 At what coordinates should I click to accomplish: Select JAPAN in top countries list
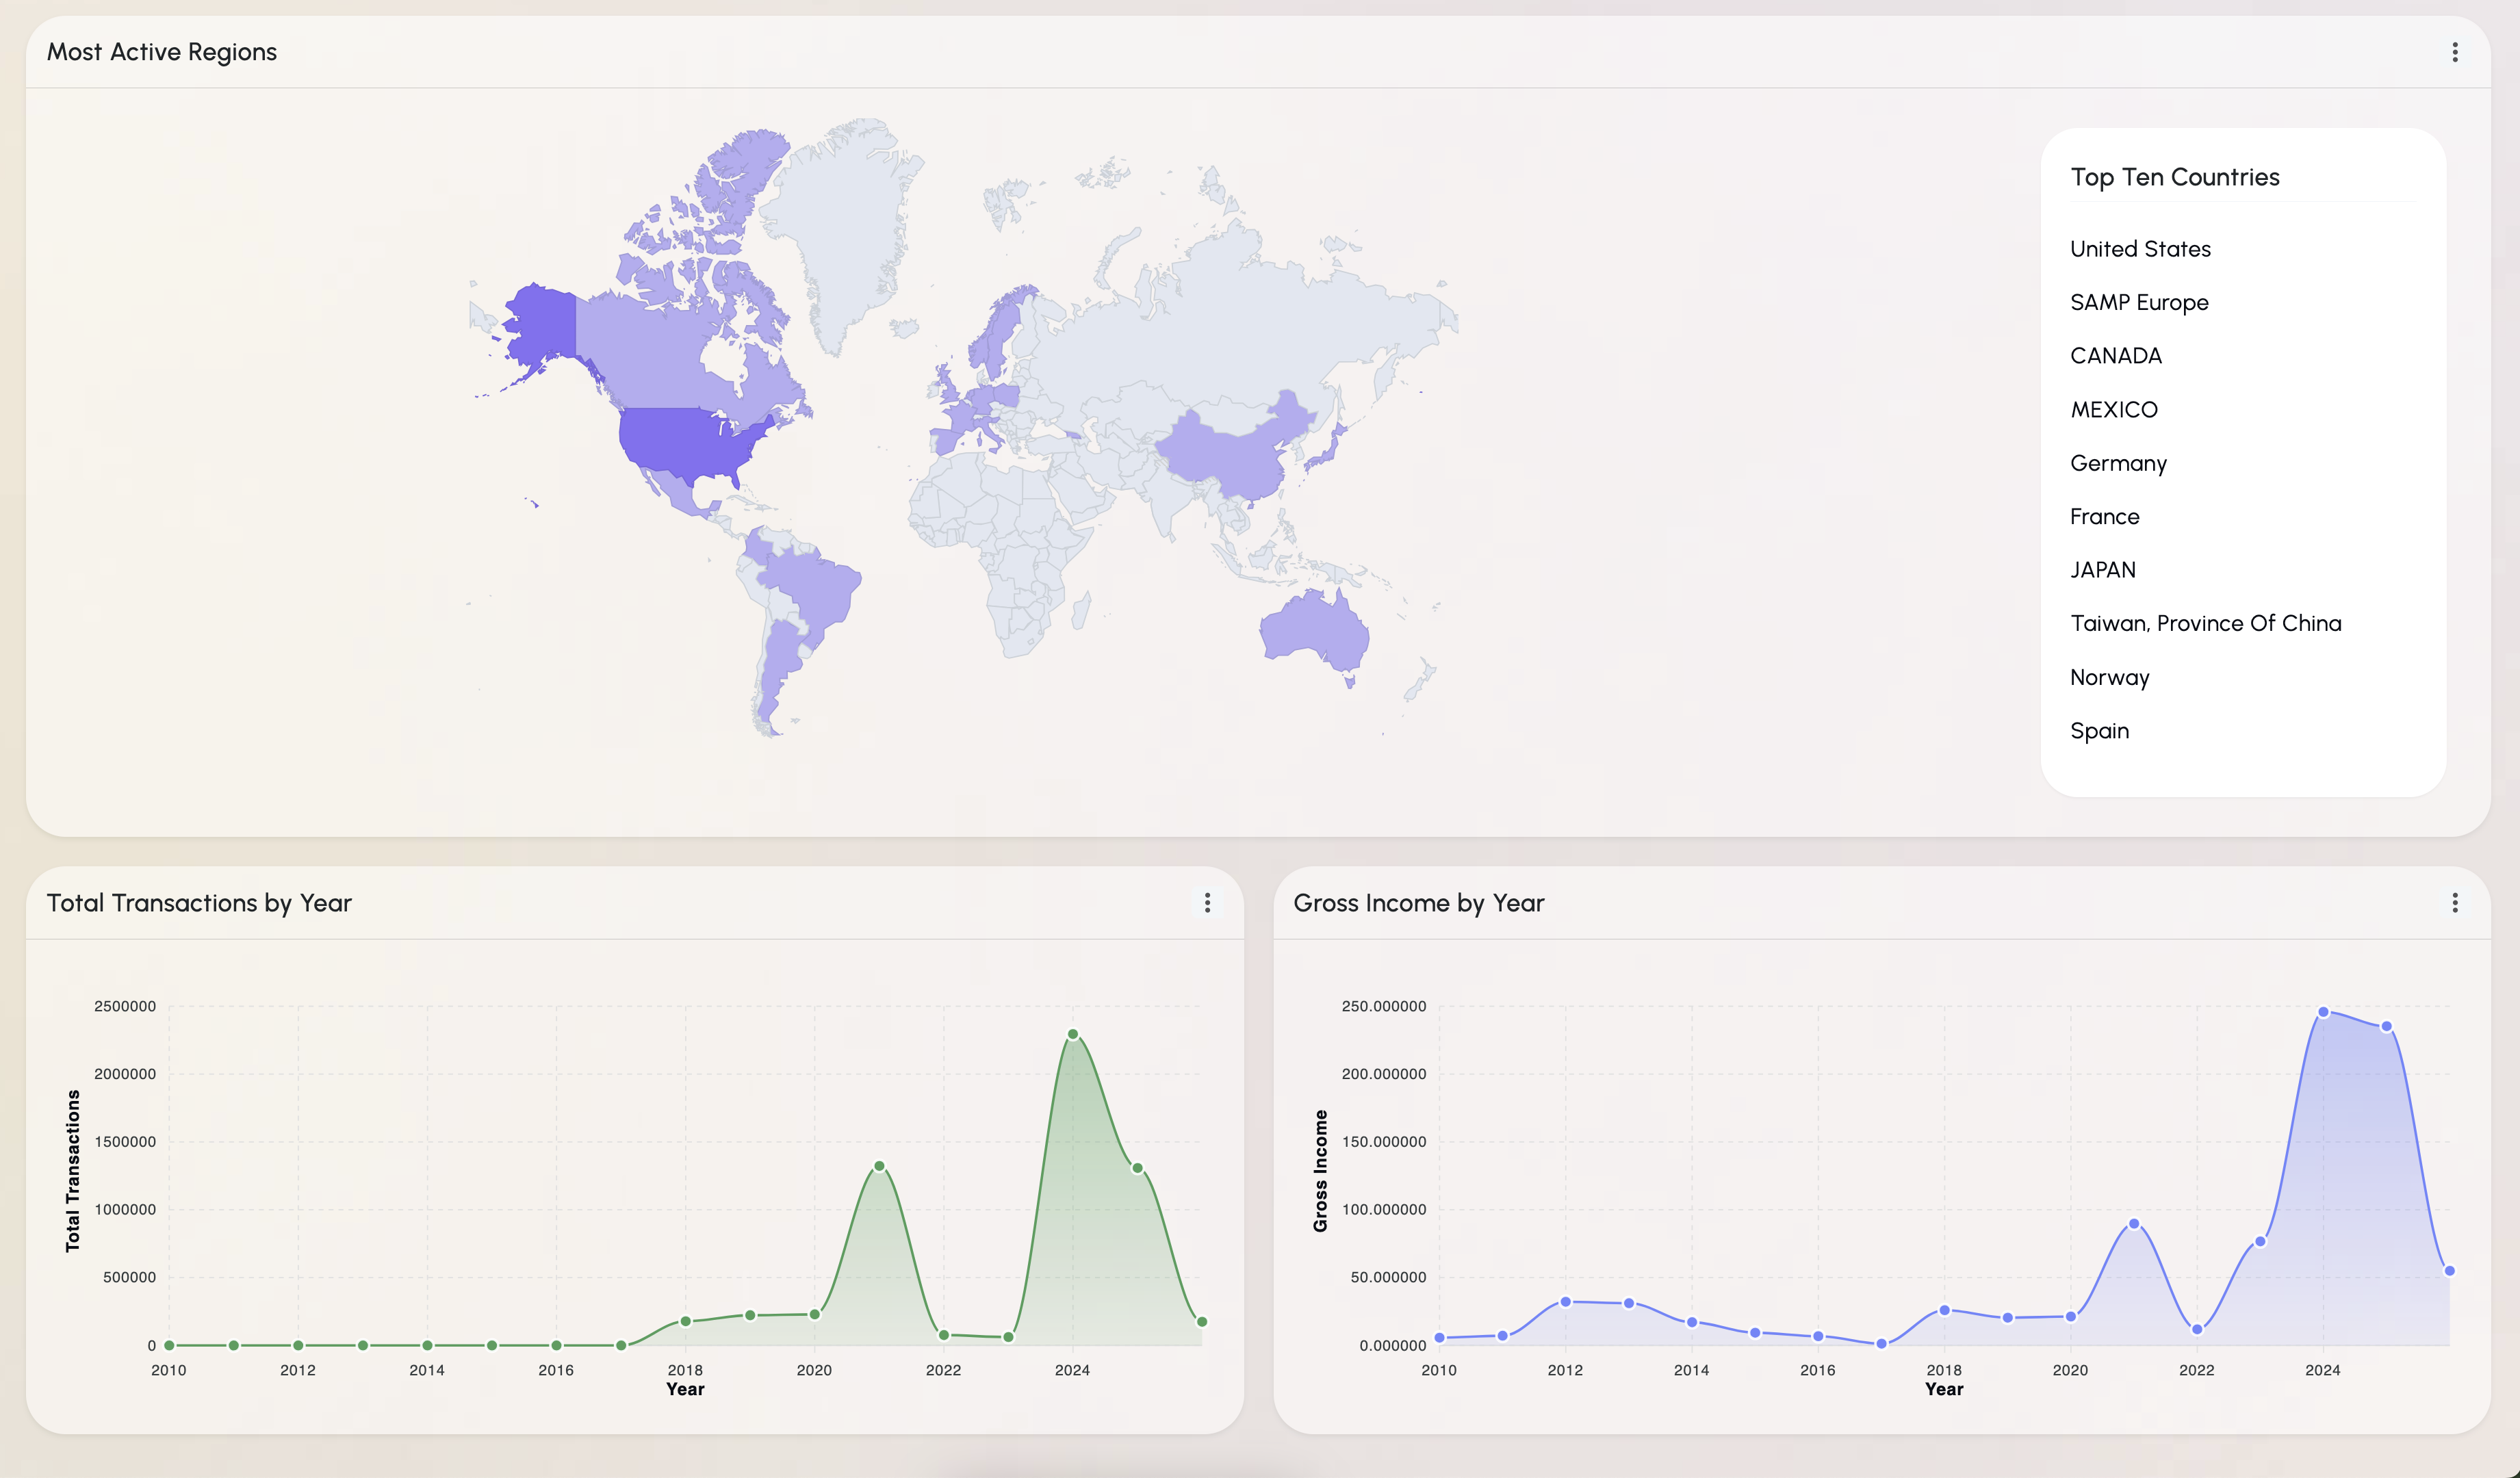coord(2103,570)
